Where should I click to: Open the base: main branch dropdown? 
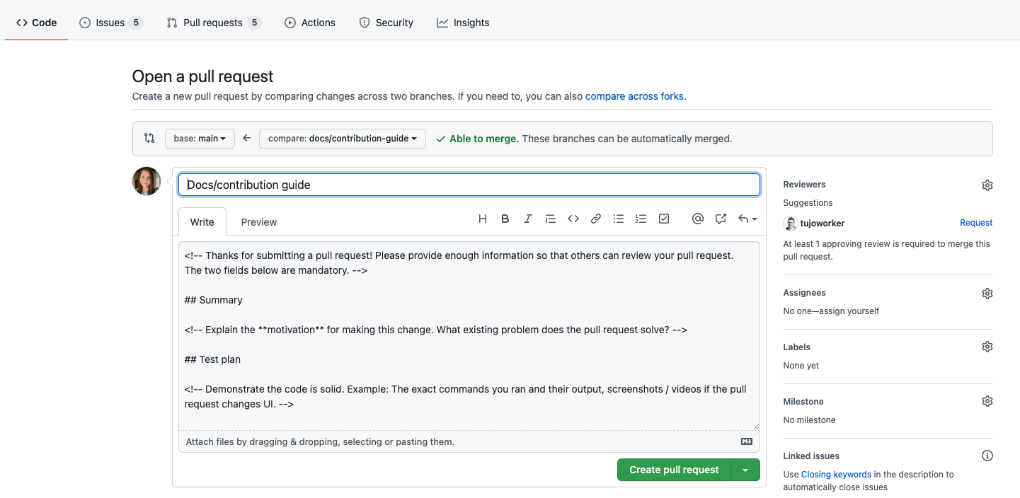(200, 138)
